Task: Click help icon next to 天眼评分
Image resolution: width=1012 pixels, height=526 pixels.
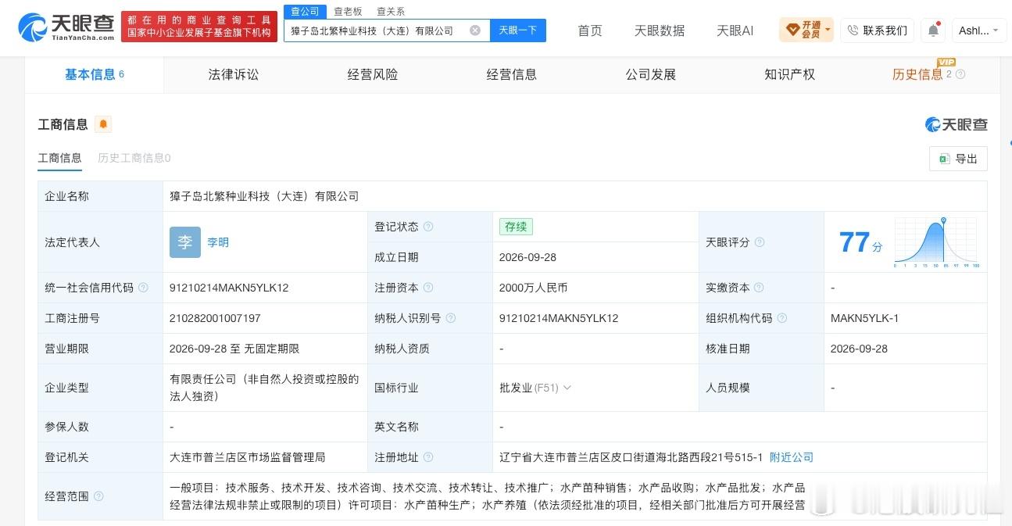Action: tap(760, 242)
